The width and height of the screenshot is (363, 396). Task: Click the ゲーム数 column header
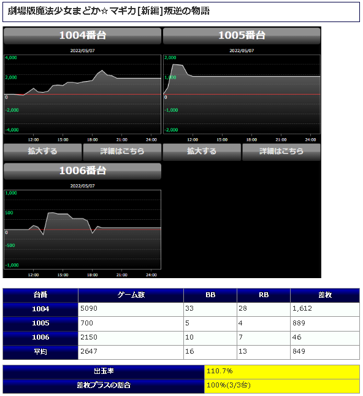131,295
